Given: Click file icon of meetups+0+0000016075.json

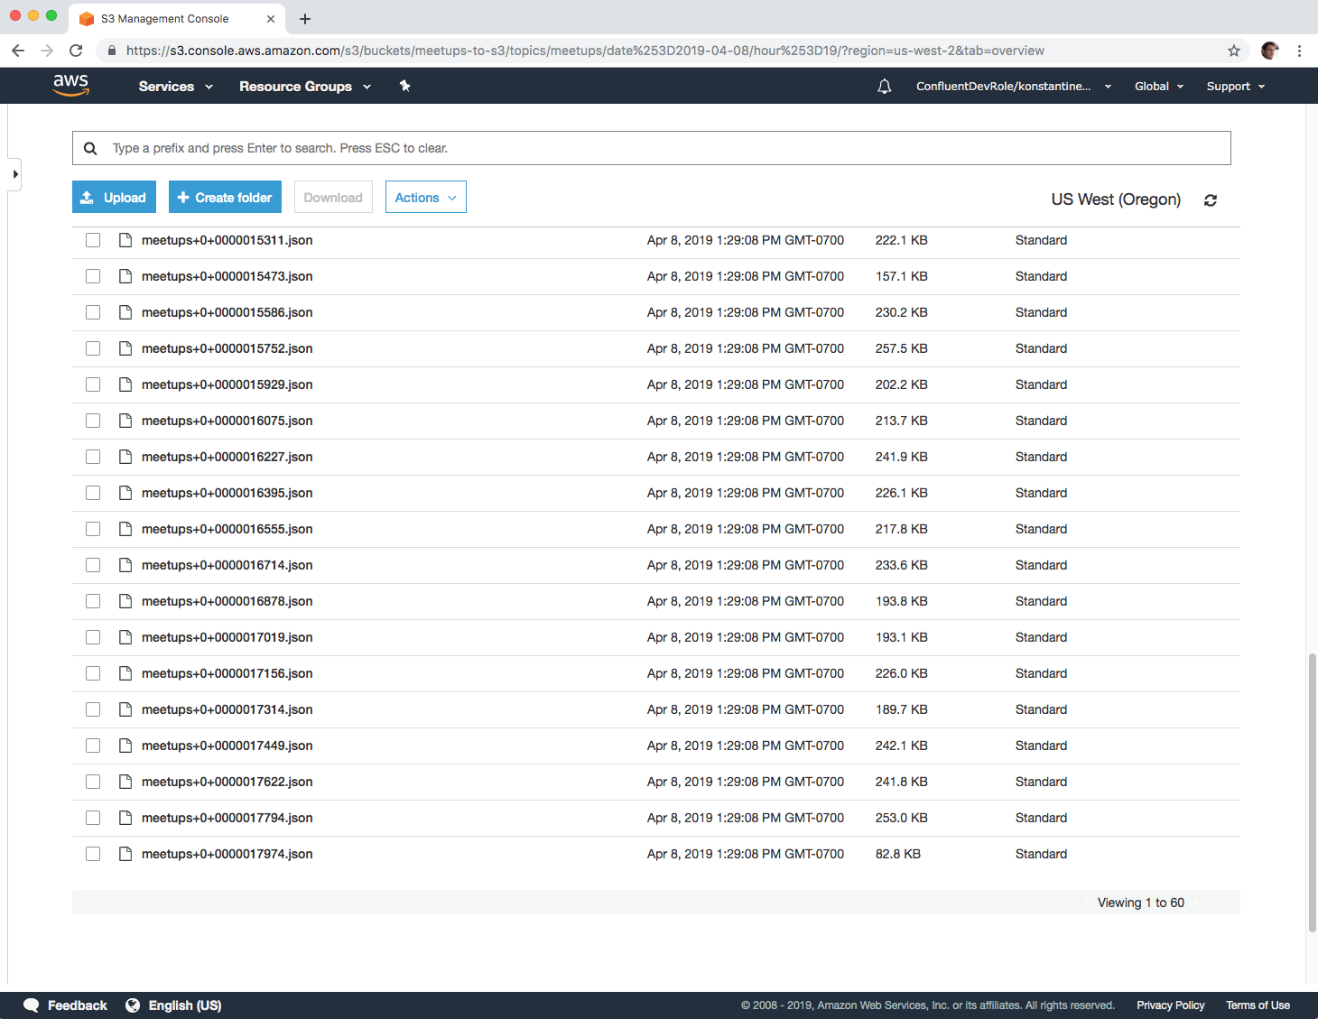Looking at the screenshot, I should [x=125, y=421].
